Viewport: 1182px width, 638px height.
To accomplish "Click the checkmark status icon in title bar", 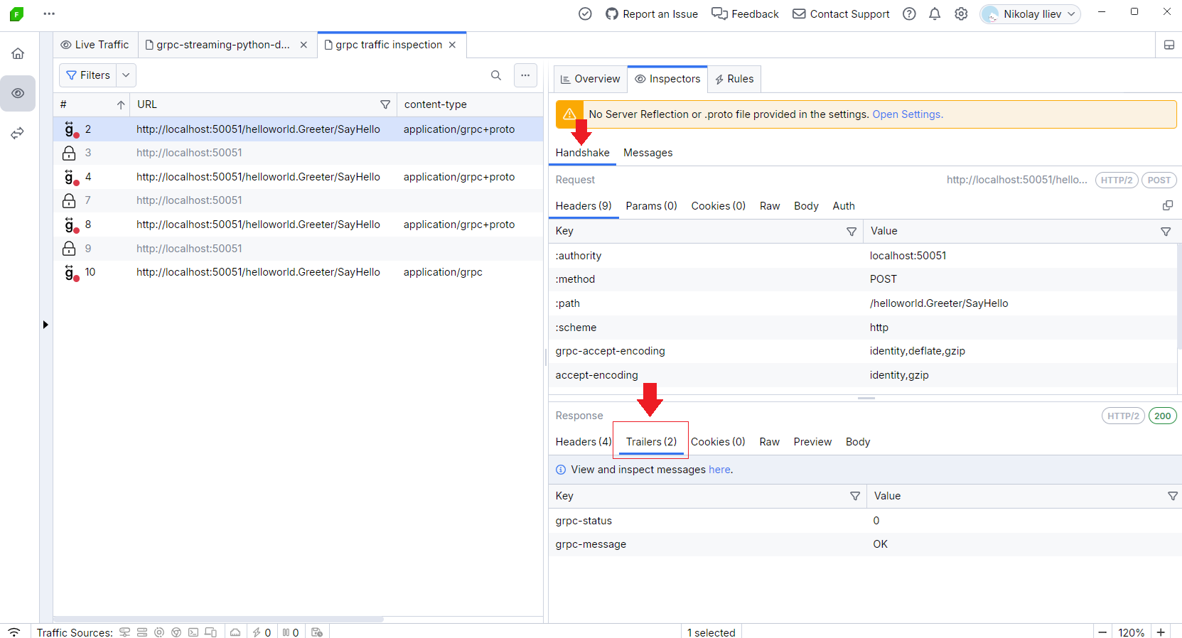I will click(585, 13).
